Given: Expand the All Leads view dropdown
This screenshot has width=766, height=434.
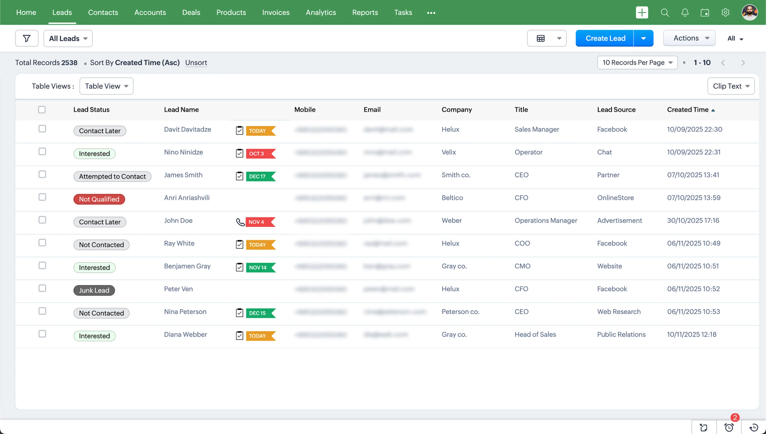Looking at the screenshot, I should 68,38.
